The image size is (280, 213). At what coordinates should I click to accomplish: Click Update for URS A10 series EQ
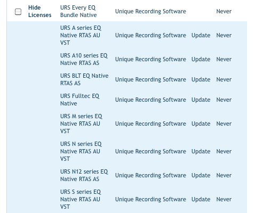[x=201, y=59]
